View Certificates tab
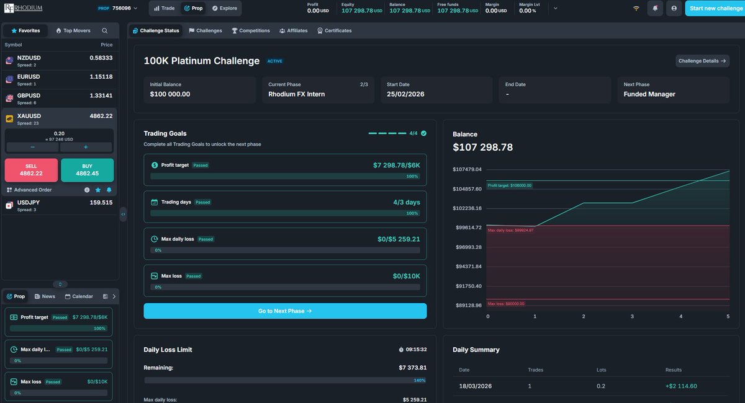Viewport: 745px width, 403px height. coord(334,30)
